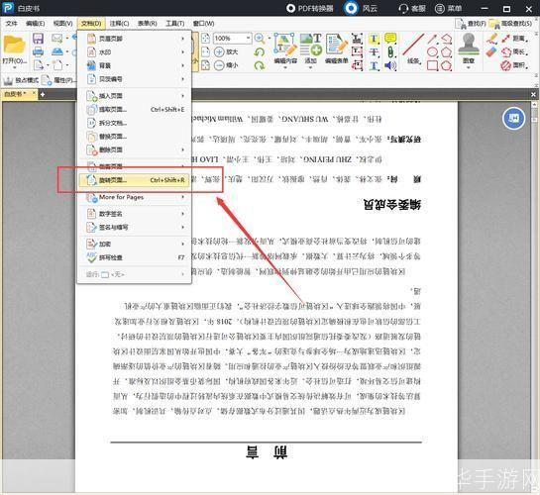This screenshot has width=540, height=495.
Task: Open the zoom percentage 100% dropdown
Action: click(248, 38)
